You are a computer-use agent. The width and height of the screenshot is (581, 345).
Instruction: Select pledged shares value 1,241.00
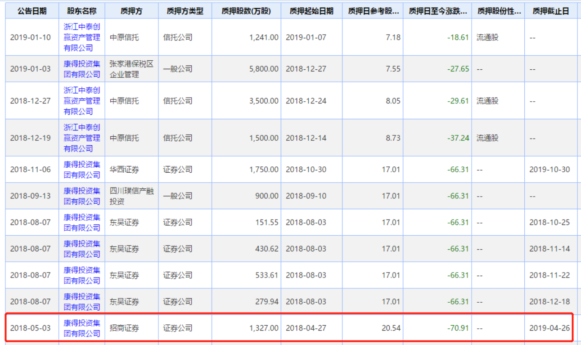click(x=264, y=37)
